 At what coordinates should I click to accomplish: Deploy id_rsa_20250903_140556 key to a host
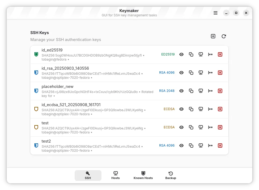pos(201,73)
